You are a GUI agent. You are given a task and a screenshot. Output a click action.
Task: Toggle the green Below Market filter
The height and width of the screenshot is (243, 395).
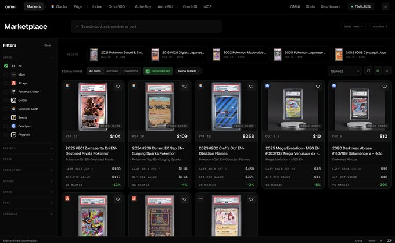click(x=158, y=71)
